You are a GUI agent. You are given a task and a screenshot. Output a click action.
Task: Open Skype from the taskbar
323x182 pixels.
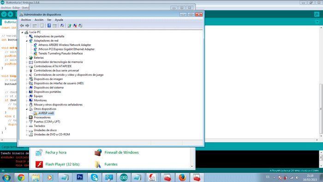coord(94,177)
